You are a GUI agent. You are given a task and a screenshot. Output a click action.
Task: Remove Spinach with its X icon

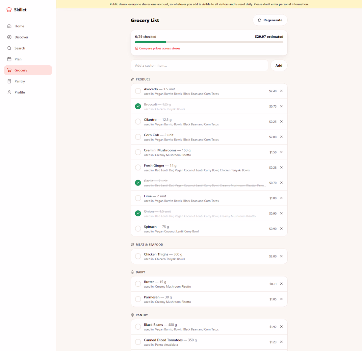point(281,229)
